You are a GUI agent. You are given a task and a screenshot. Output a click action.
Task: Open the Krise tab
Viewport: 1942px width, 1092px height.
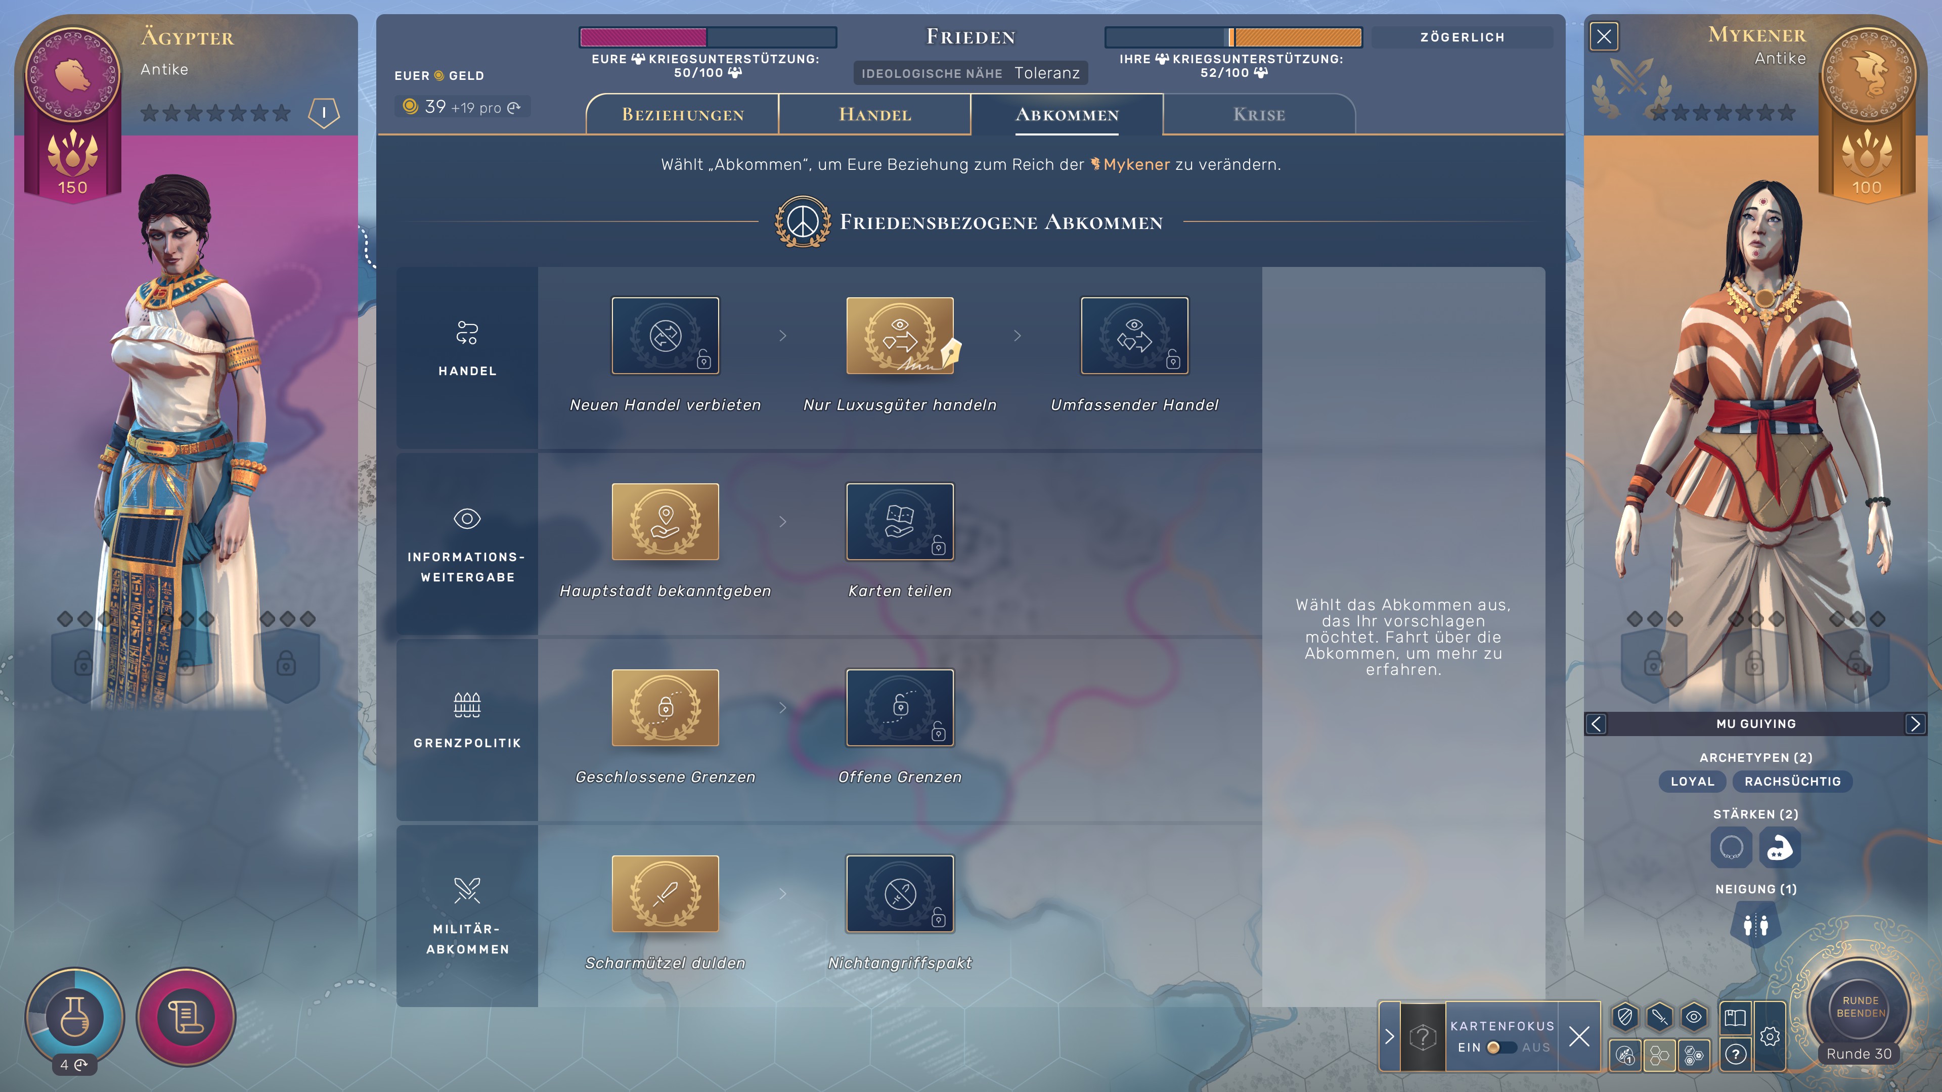pyautogui.click(x=1259, y=115)
